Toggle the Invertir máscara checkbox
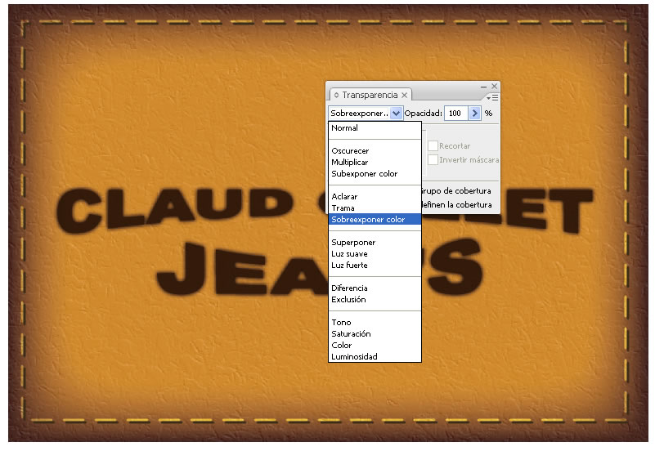655x451 pixels. click(433, 160)
